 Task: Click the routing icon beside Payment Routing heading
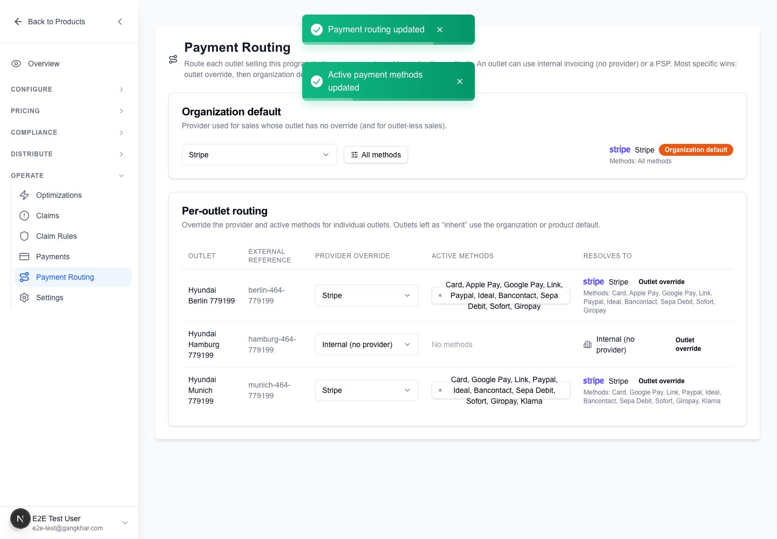[x=173, y=59]
